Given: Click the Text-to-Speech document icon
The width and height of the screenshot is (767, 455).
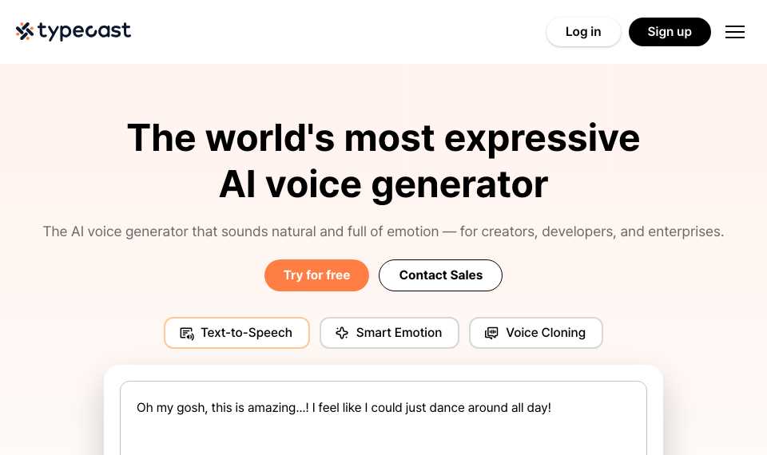Looking at the screenshot, I should click(x=187, y=334).
